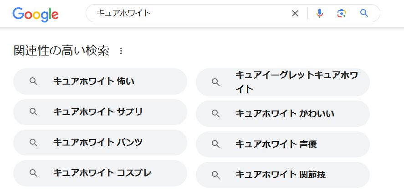The image size is (404, 196).
Task: Click the Google logo
Action: pos(36,14)
